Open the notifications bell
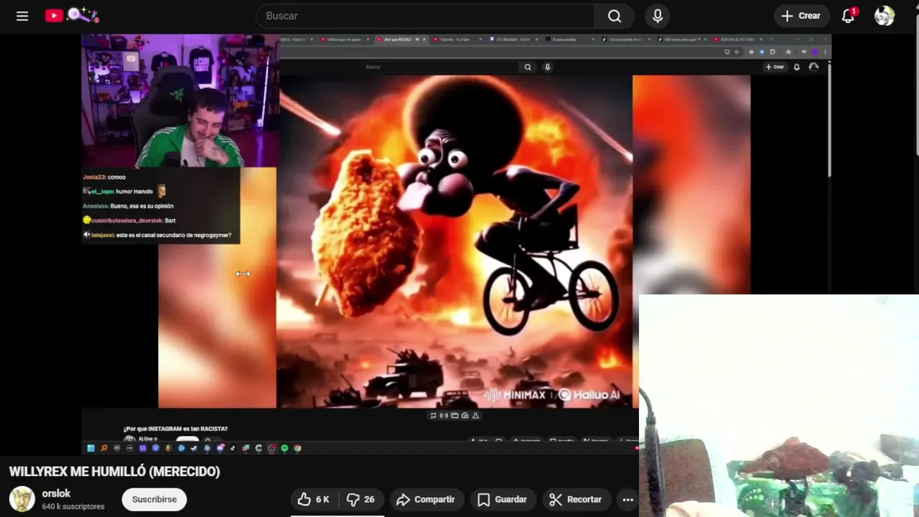 (849, 16)
